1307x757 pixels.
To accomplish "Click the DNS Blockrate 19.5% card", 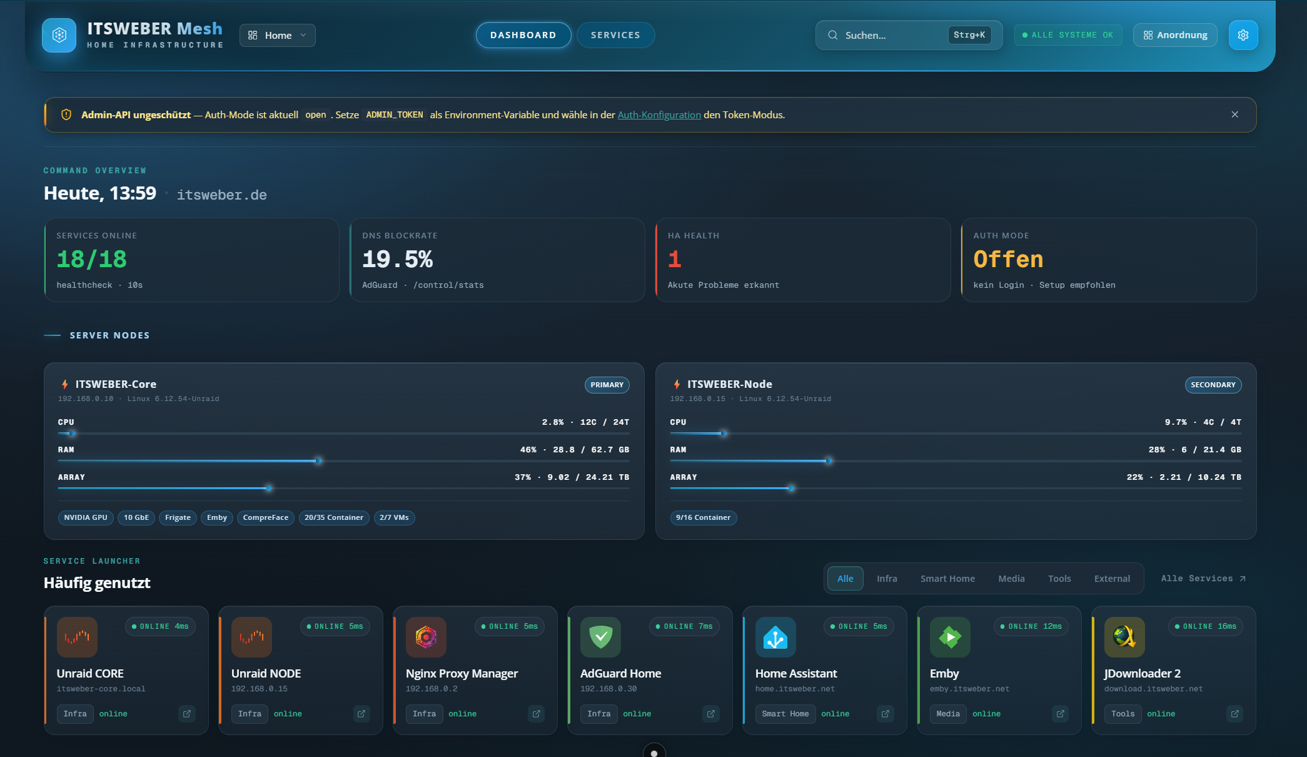I will pyautogui.click(x=497, y=260).
